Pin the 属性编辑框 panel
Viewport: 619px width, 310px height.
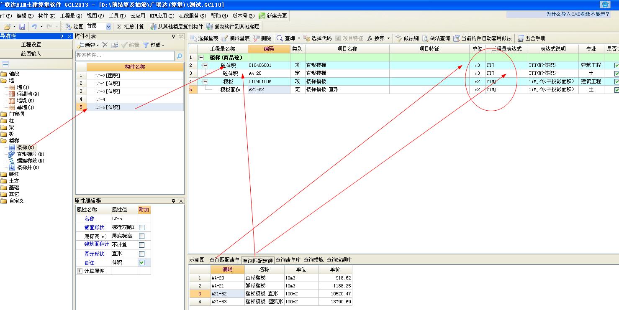click(174, 201)
